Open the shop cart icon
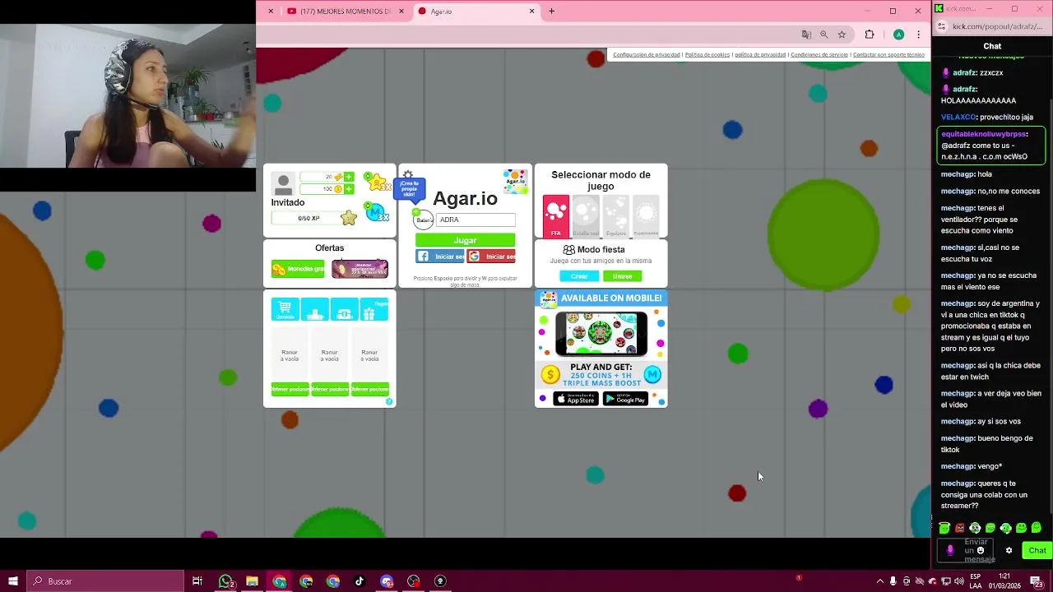Image resolution: width=1053 pixels, height=592 pixels. coord(285,309)
